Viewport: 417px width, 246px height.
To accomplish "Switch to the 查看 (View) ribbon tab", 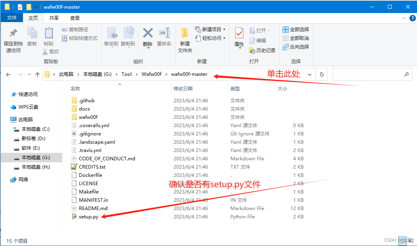I will point(75,18).
